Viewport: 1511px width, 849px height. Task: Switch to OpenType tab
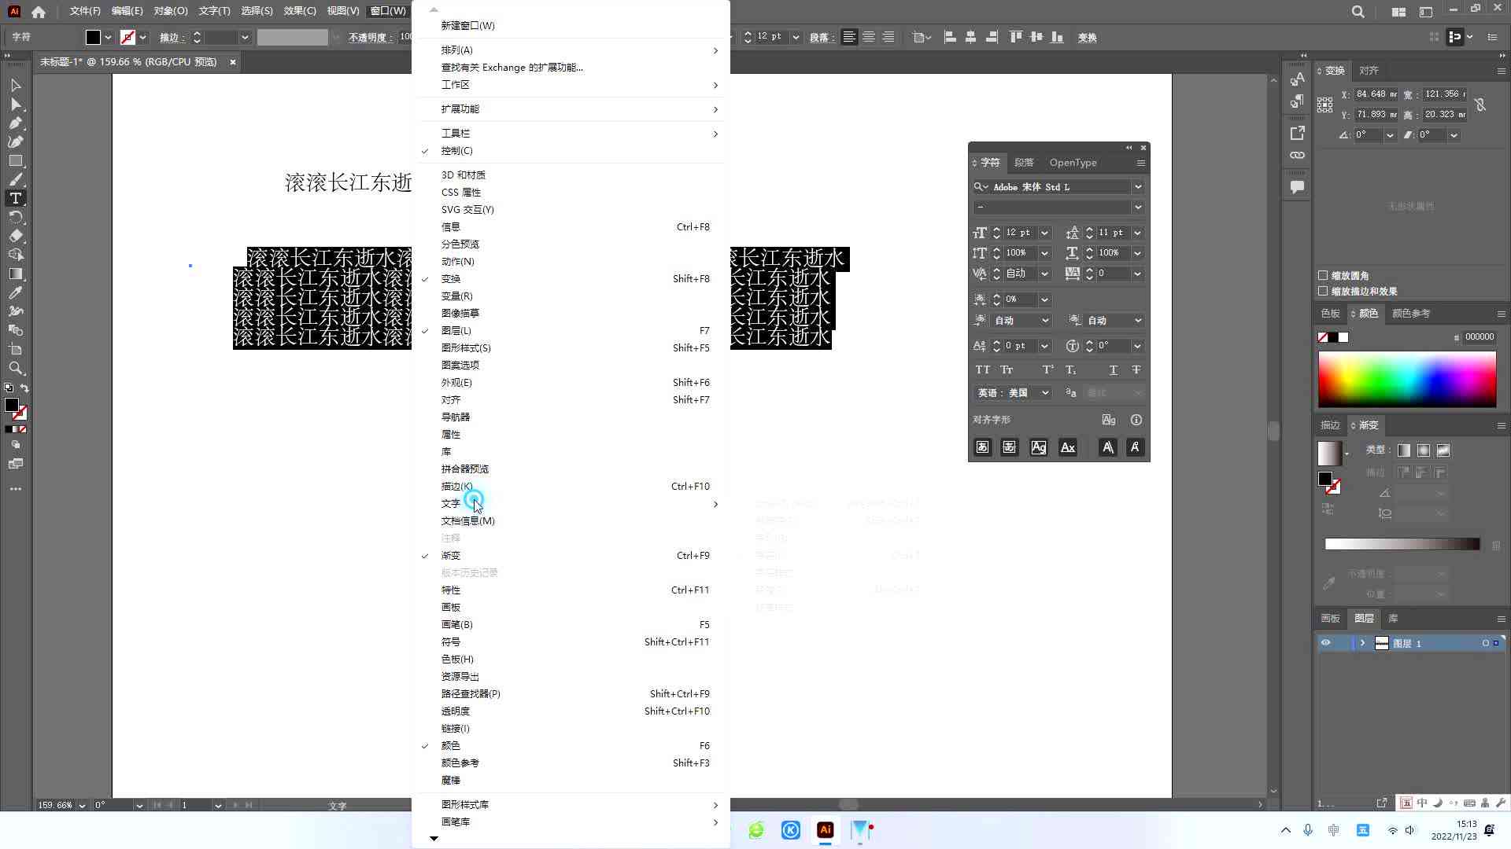[x=1073, y=163]
